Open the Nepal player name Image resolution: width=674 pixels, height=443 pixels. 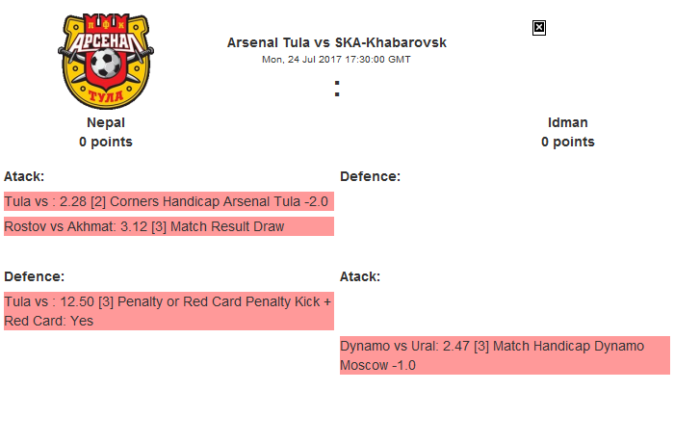tap(106, 122)
